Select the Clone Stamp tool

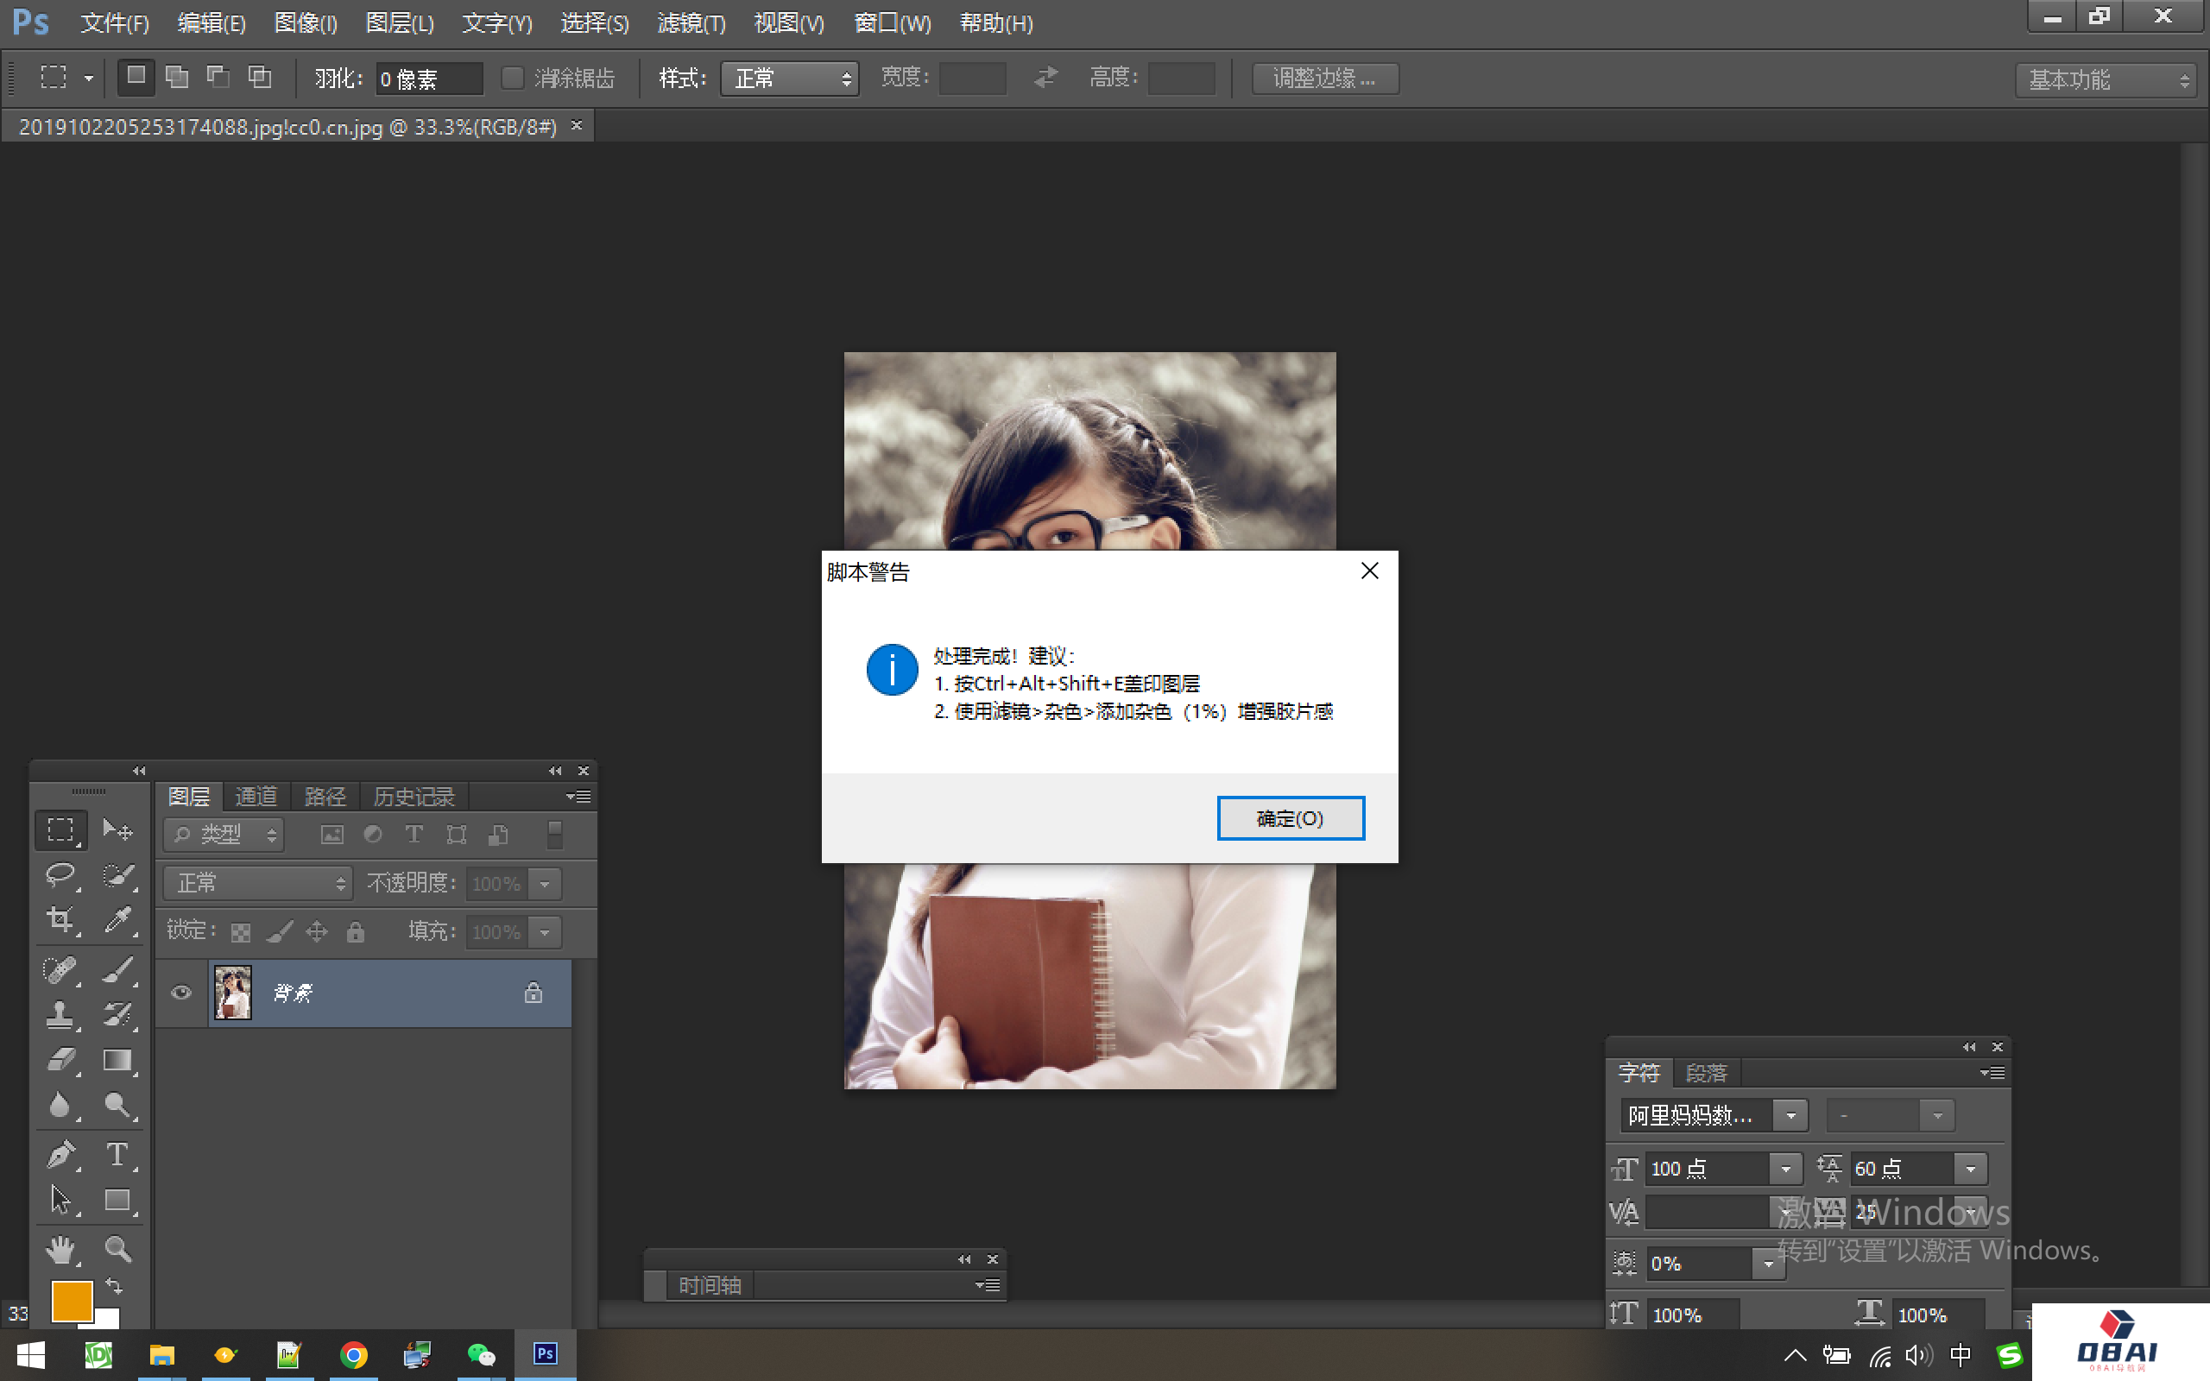[x=60, y=1014]
